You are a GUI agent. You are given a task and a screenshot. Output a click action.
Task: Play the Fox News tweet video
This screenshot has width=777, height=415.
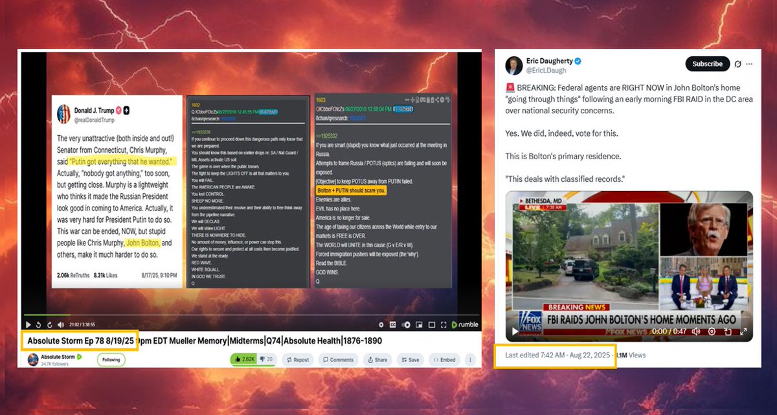point(515,331)
